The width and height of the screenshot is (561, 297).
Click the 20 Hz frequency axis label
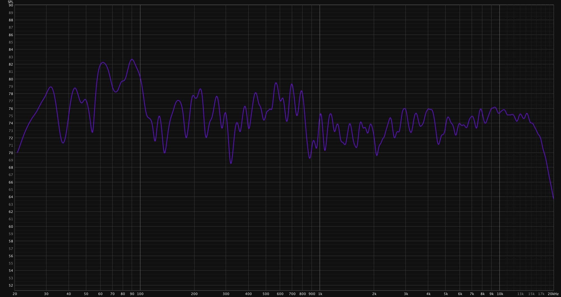pyautogui.click(x=15, y=294)
